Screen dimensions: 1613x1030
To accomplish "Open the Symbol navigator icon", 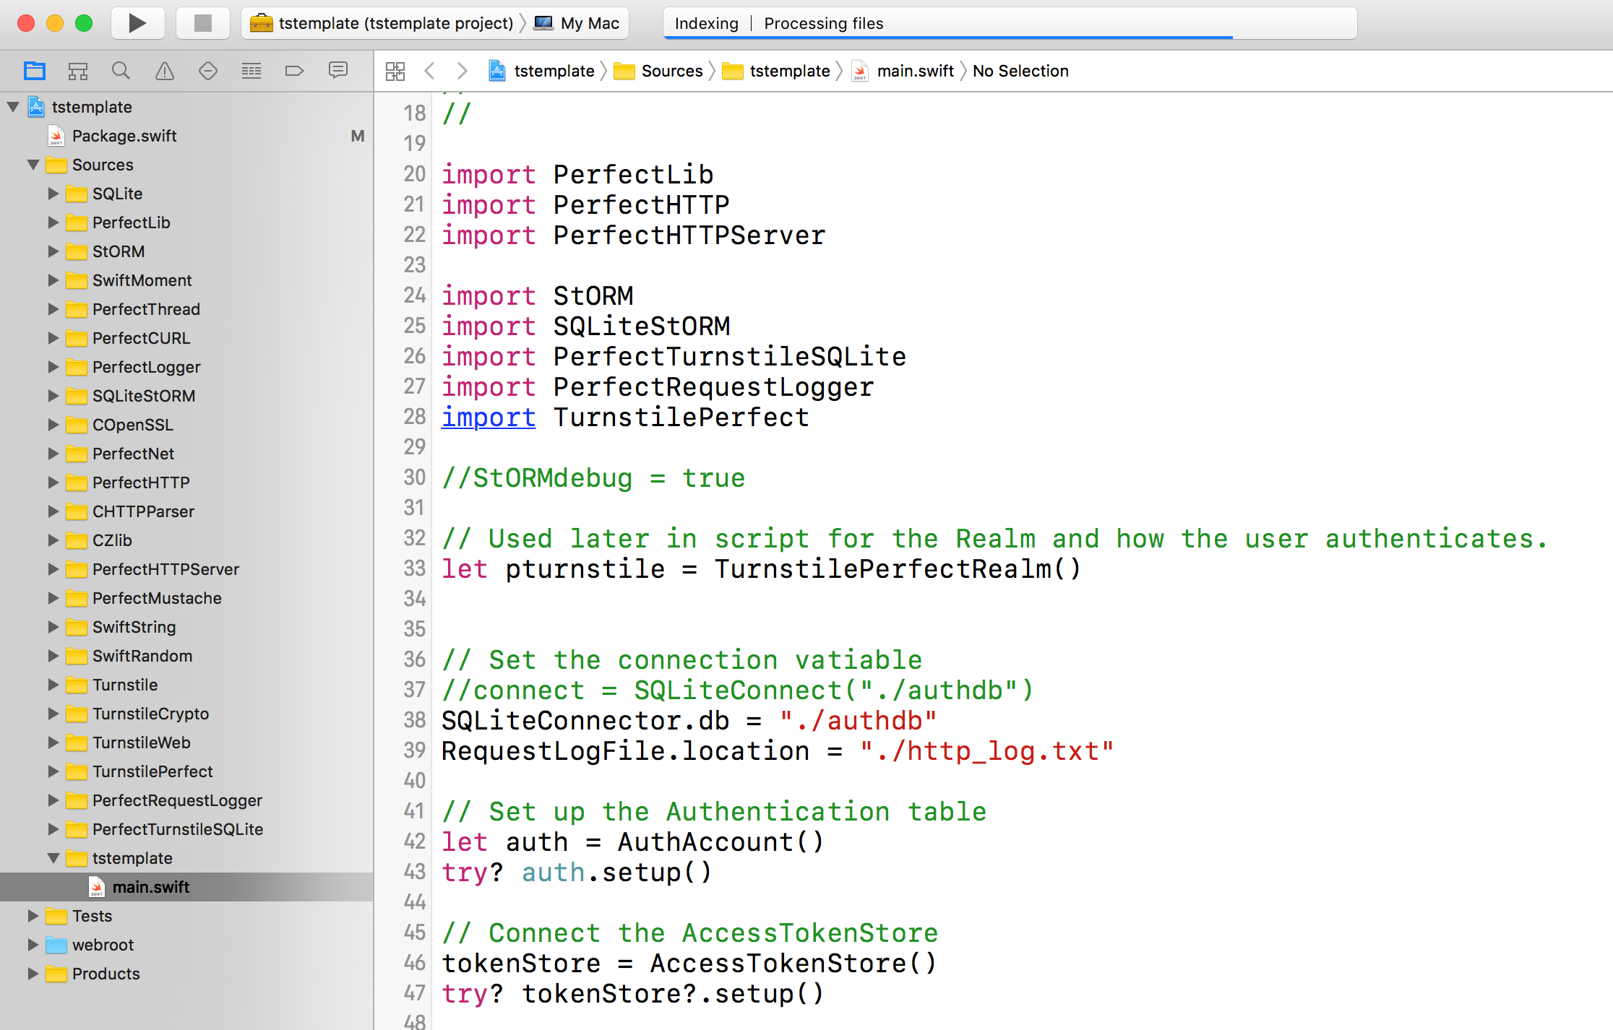I will point(78,71).
